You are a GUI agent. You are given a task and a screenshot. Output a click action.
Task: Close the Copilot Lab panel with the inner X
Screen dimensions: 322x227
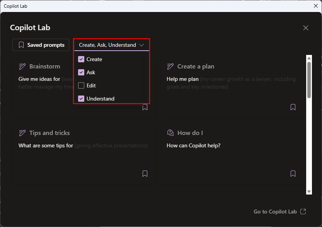[305, 28]
